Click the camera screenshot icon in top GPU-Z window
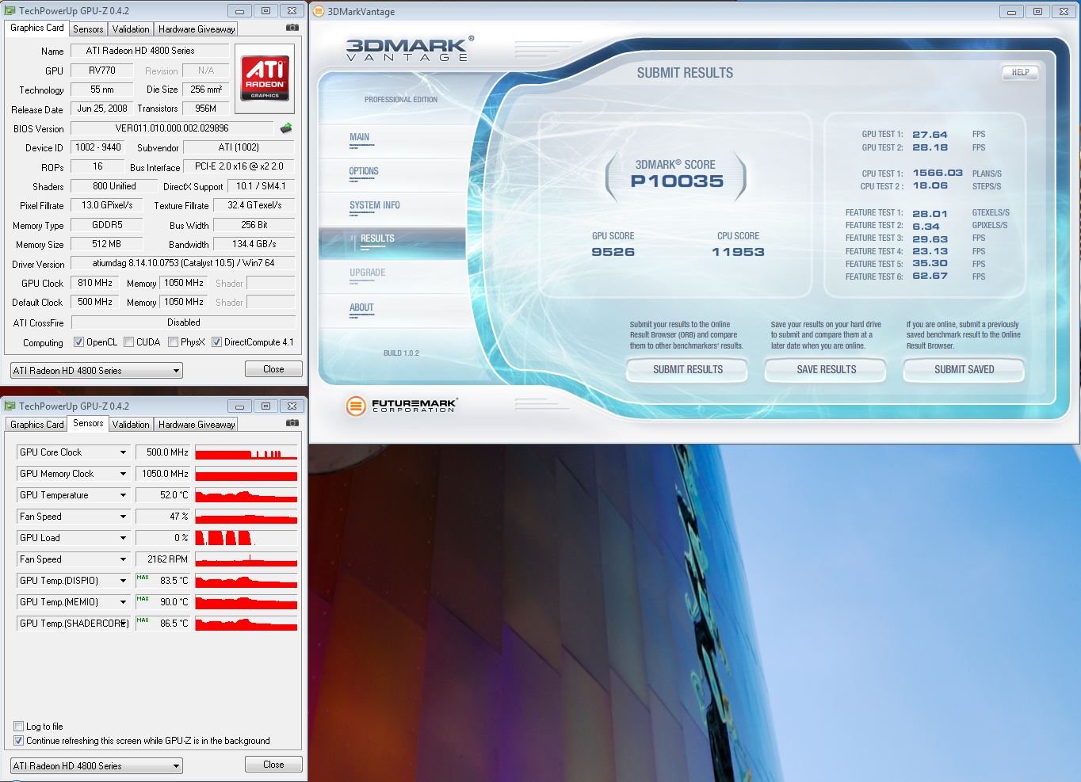The image size is (1081, 782). pos(292,28)
